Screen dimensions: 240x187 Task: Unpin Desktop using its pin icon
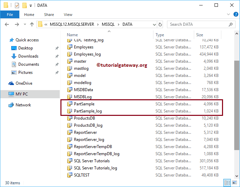(57, 48)
